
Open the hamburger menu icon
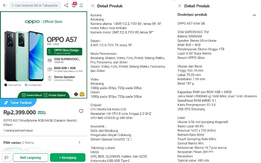coord(81,5)
